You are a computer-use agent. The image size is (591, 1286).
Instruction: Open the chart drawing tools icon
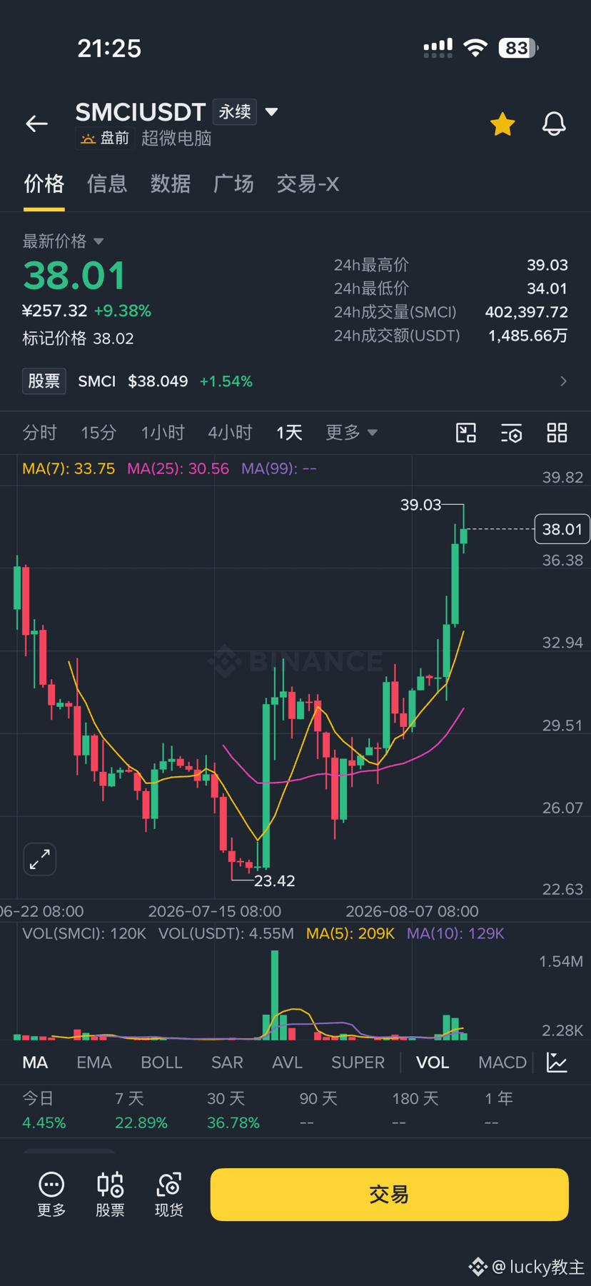(466, 433)
